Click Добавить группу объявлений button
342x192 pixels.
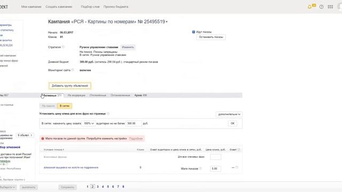(x=70, y=86)
